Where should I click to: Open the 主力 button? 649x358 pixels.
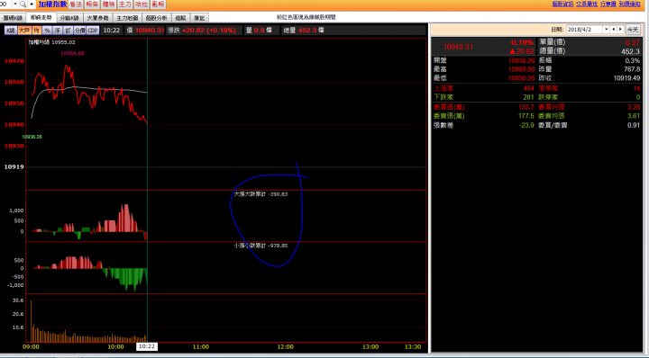tap(125, 4)
